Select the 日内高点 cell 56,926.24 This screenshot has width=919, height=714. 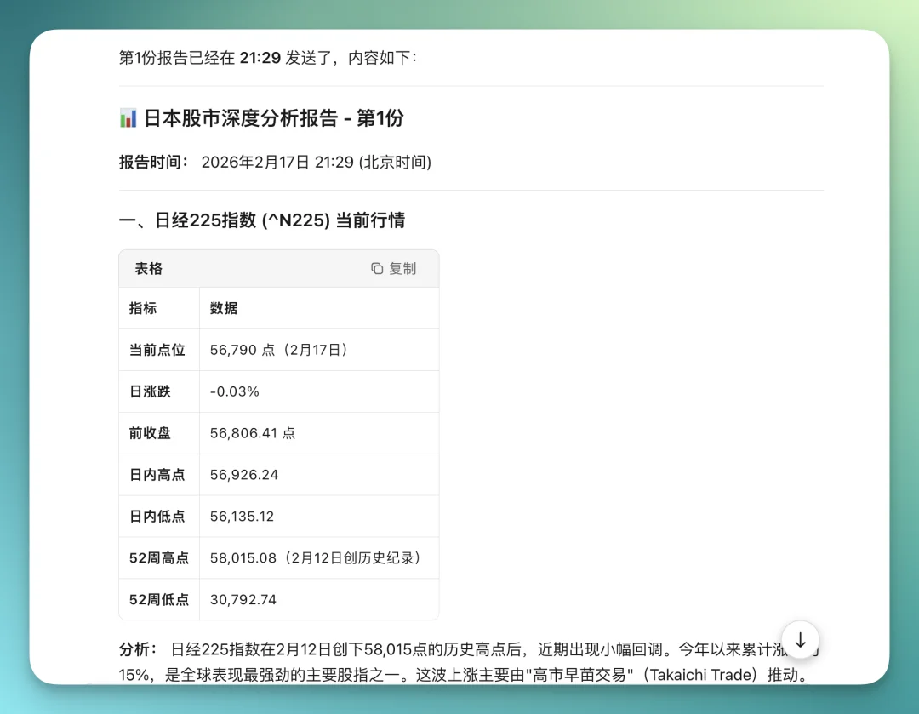[243, 474]
